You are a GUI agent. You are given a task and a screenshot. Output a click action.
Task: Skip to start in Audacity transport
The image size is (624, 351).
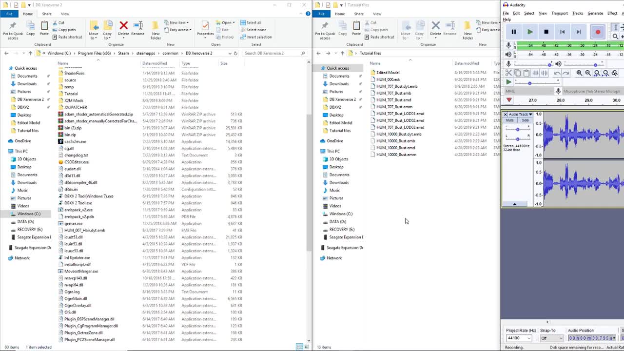pos(562,32)
